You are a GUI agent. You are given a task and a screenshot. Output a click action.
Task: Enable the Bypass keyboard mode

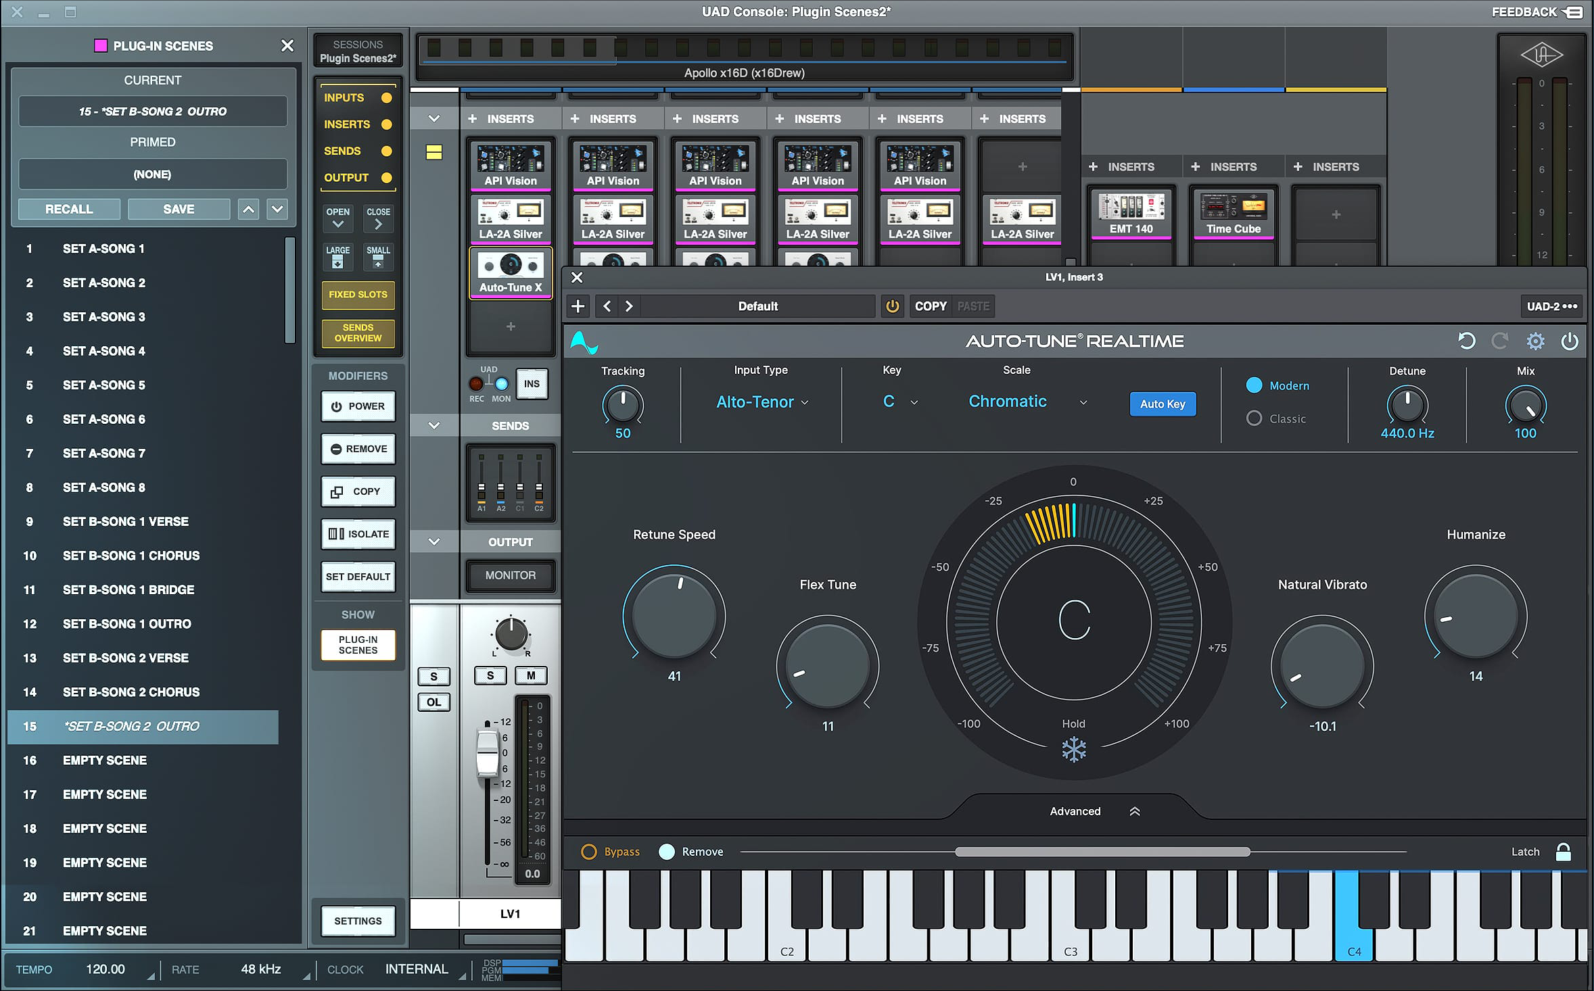589,852
